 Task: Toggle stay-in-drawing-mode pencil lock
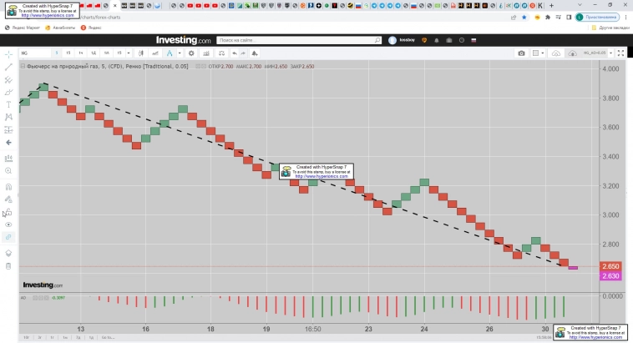pyautogui.click(x=8, y=199)
